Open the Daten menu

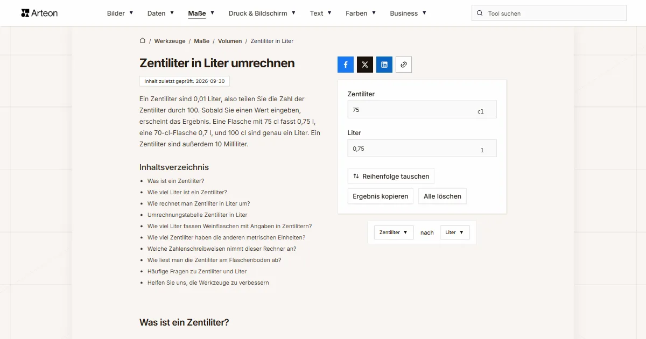(x=160, y=13)
